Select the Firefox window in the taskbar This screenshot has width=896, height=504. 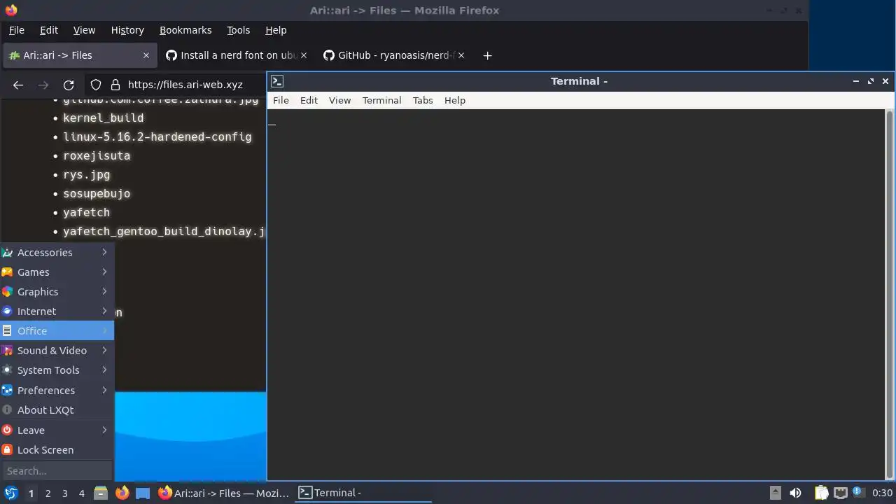[223, 493]
